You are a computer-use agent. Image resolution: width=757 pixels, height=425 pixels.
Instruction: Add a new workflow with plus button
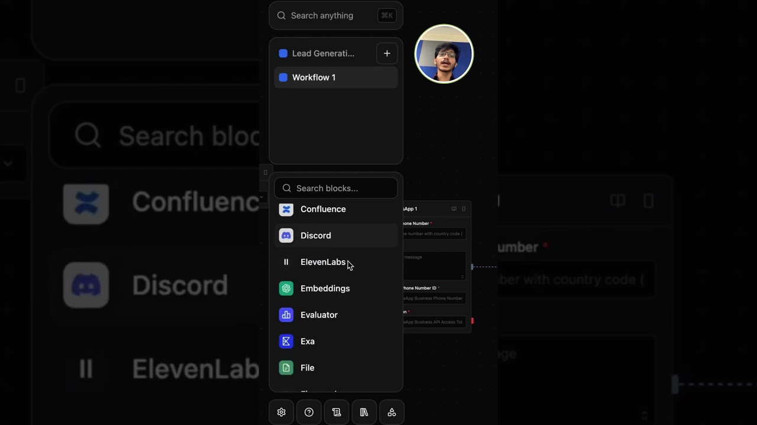pyautogui.click(x=387, y=53)
